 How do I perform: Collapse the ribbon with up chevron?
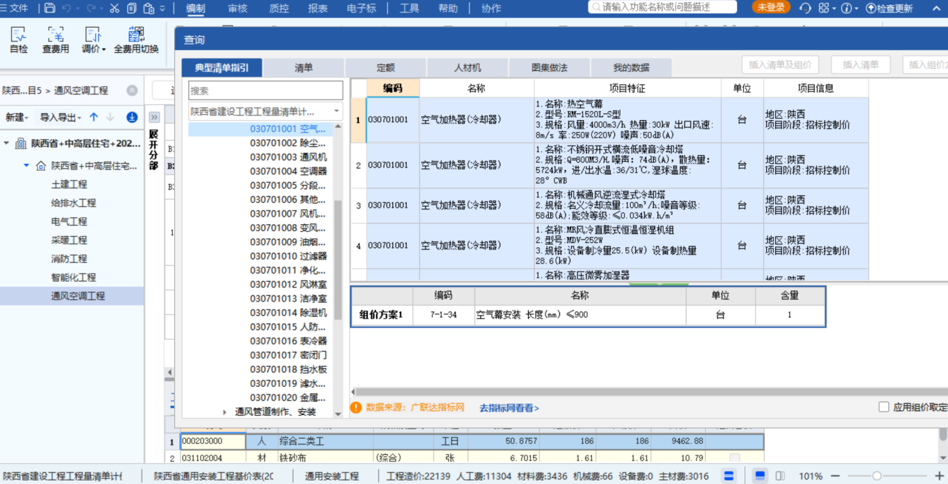(x=938, y=8)
